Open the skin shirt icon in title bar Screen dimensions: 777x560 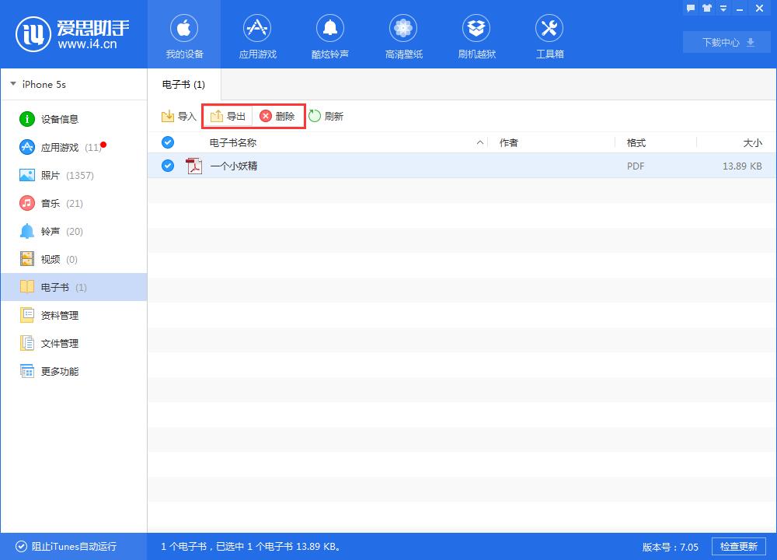707,8
